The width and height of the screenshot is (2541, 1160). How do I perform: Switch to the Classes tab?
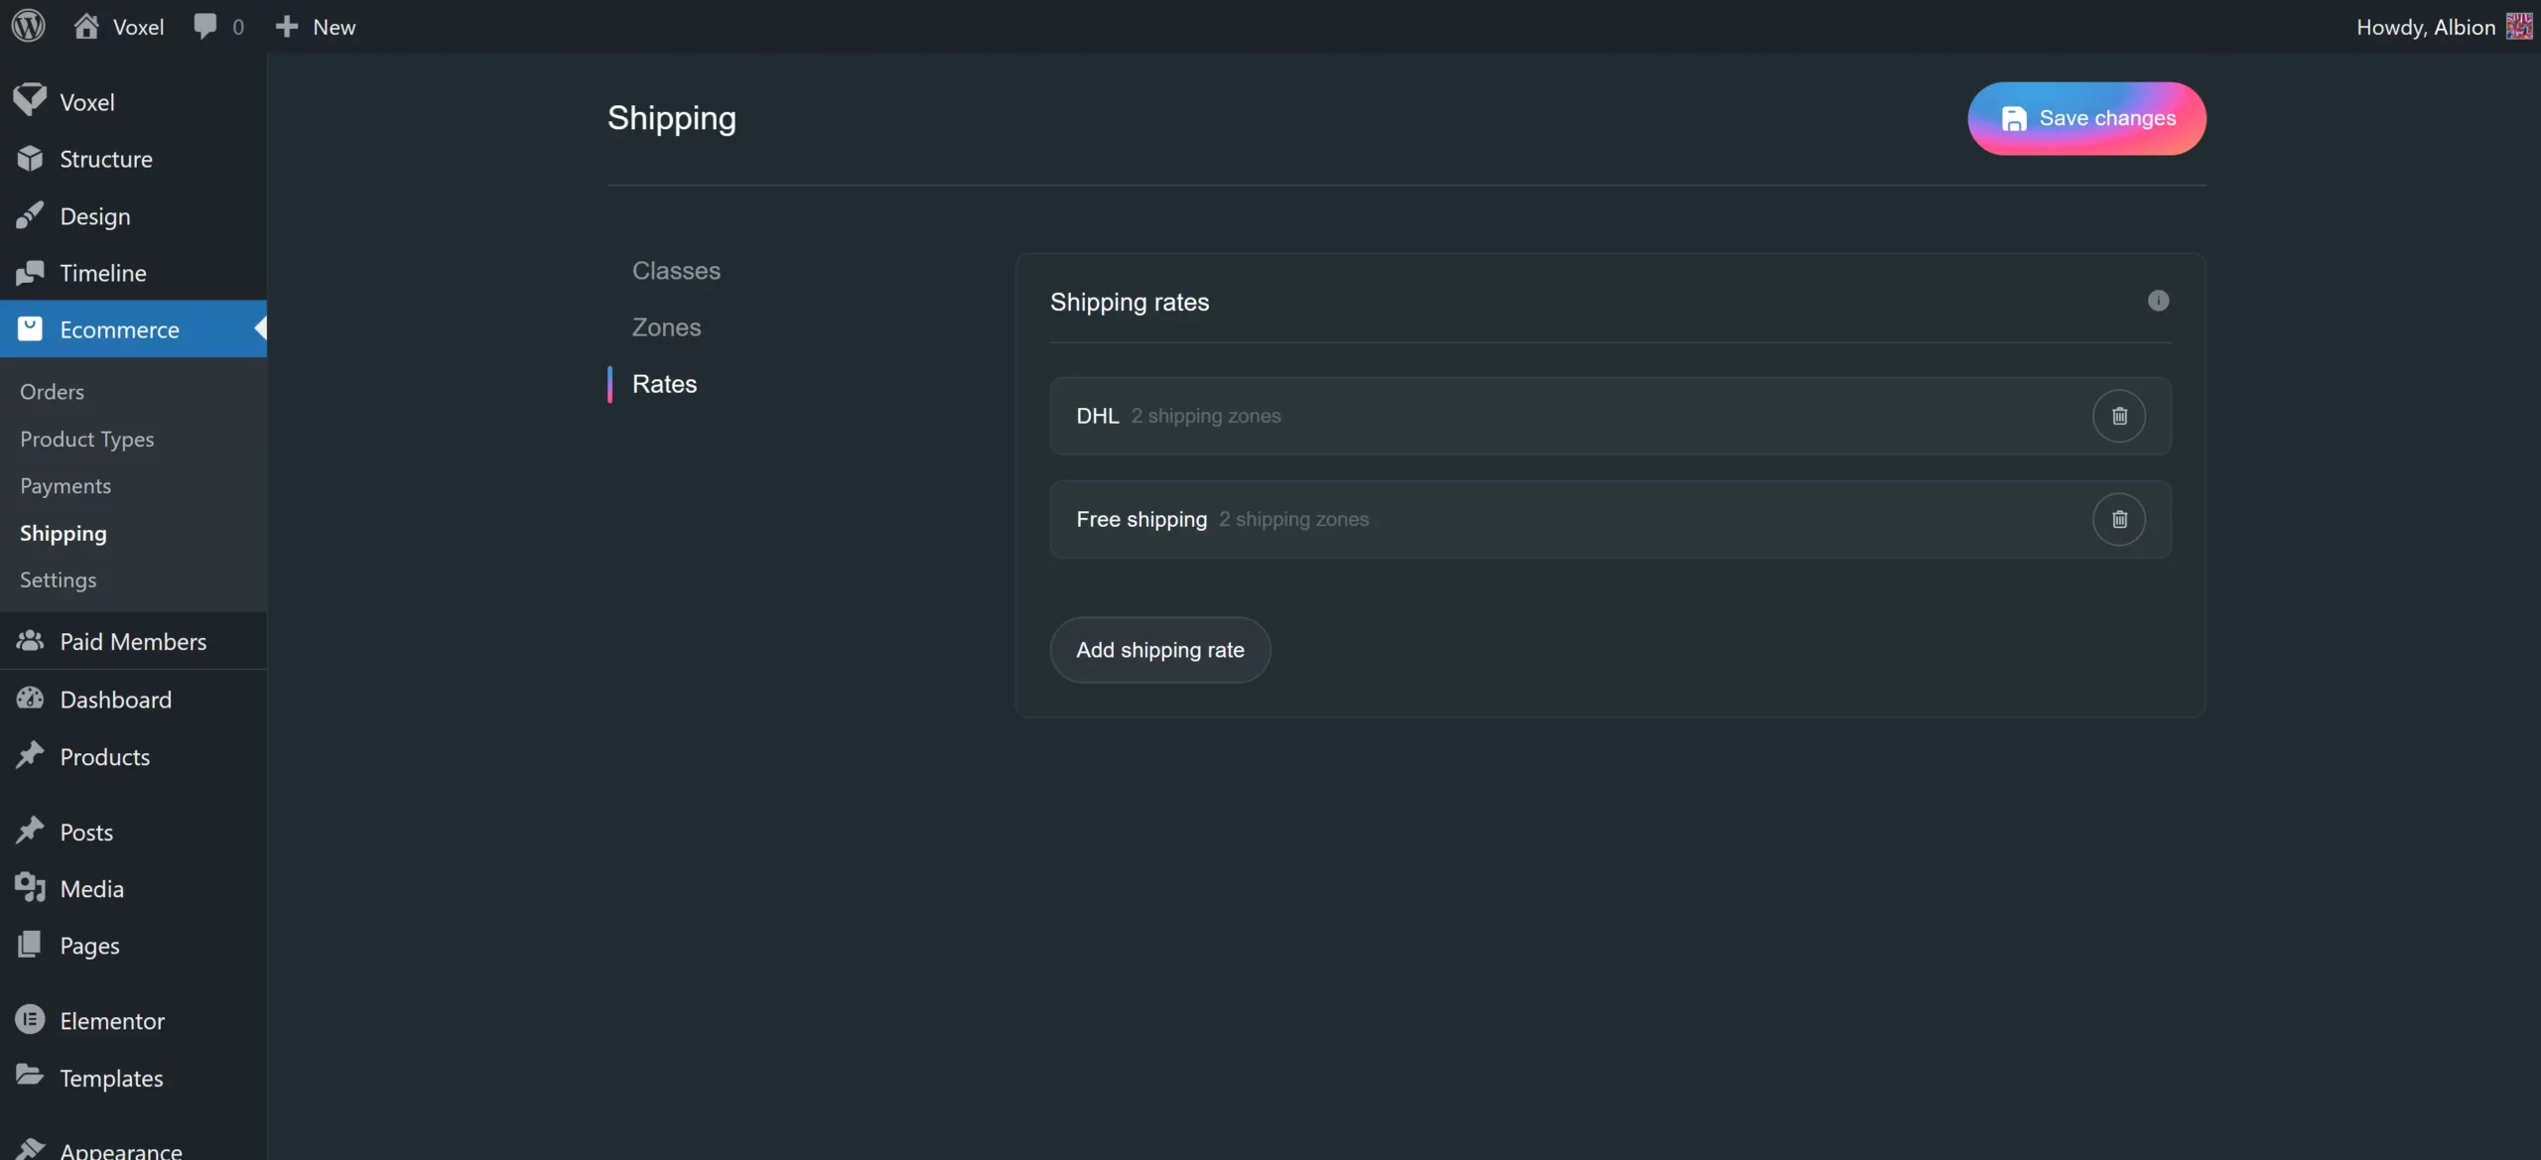[x=676, y=271]
